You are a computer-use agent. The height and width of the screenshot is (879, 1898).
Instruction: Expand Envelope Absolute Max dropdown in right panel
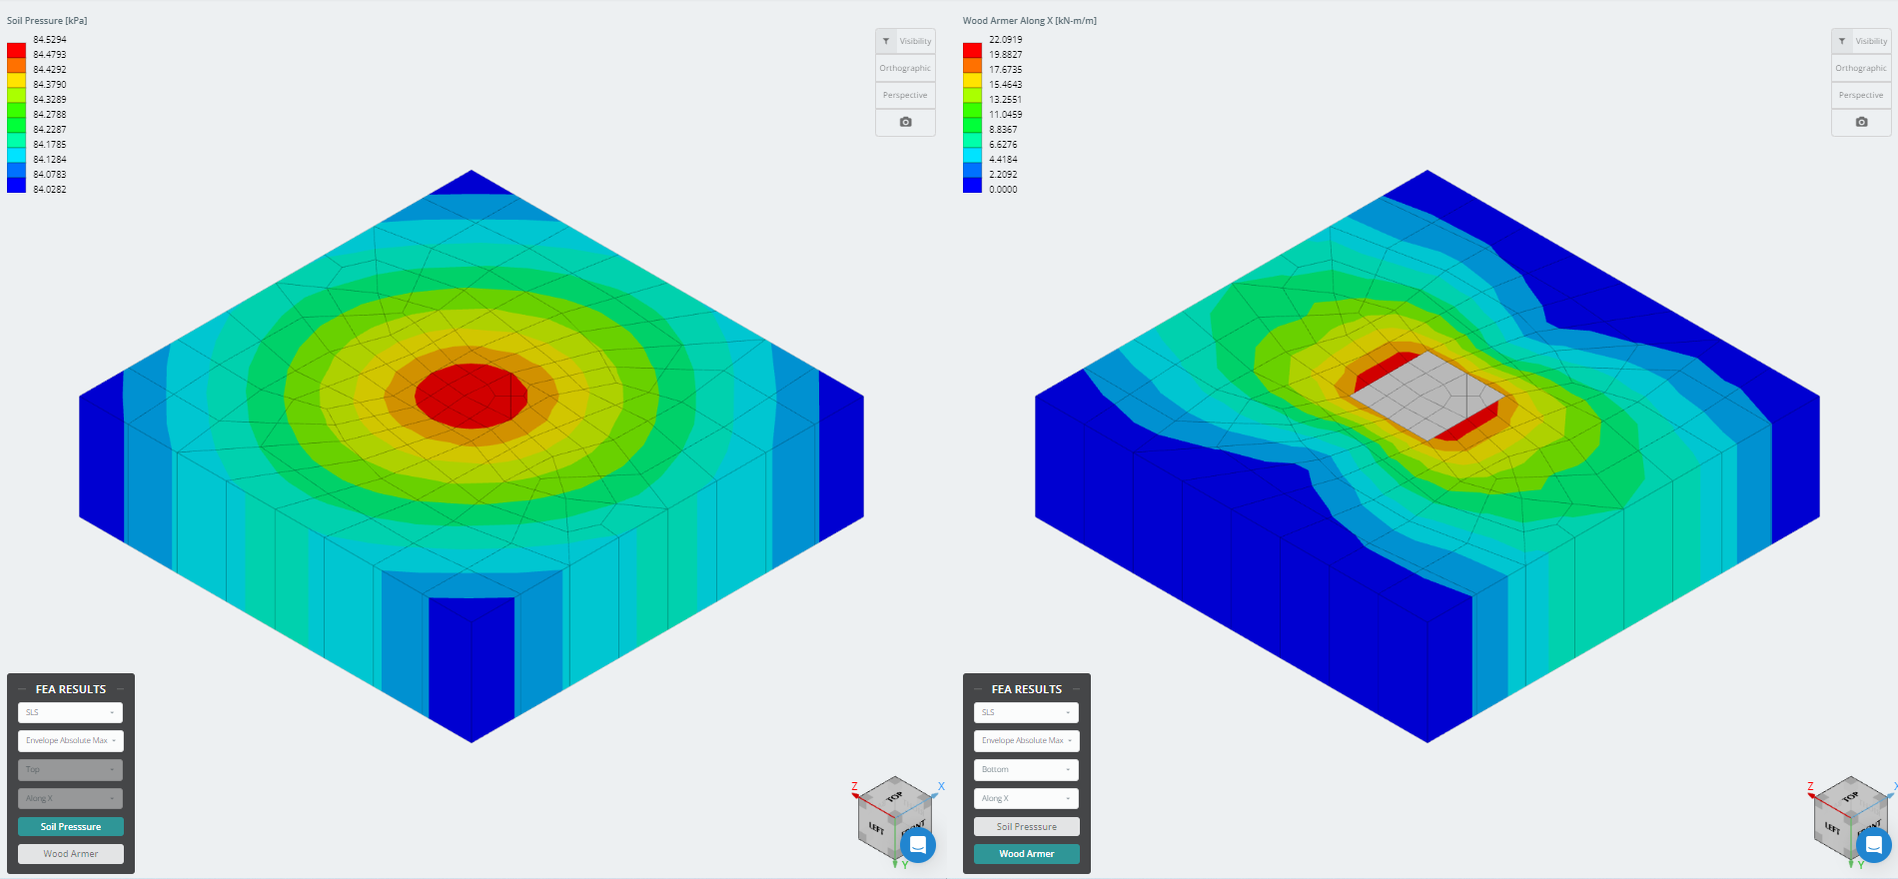[x=1026, y=740]
